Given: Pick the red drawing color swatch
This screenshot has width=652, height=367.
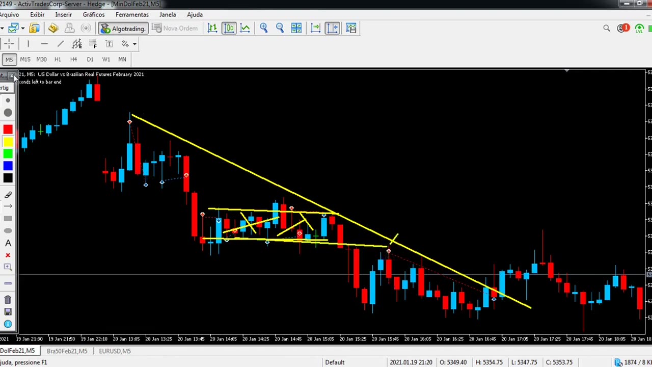Looking at the screenshot, I should [x=8, y=129].
